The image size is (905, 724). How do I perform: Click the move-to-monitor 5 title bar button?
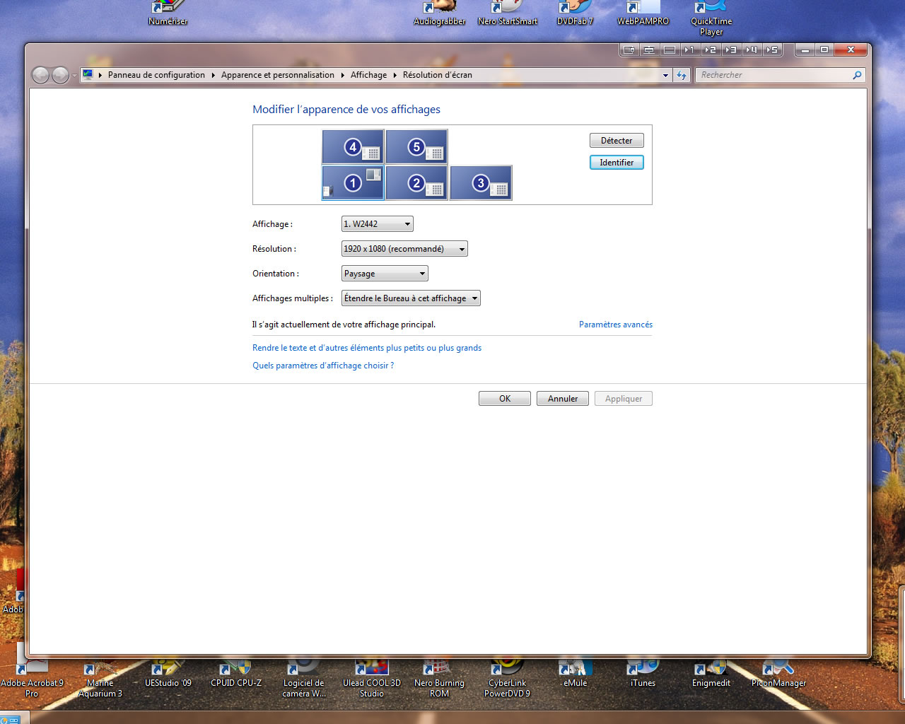click(x=771, y=49)
